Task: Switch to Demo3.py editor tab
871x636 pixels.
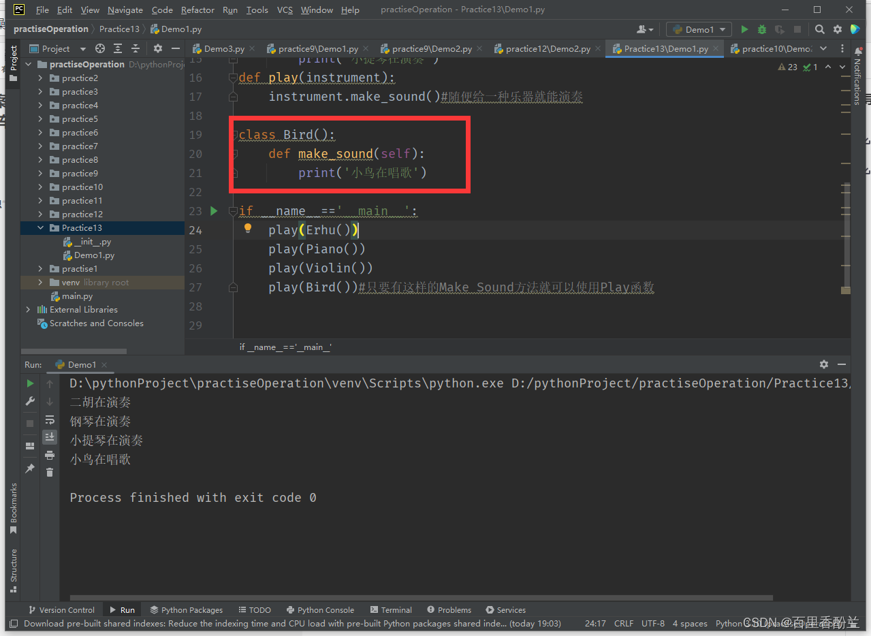Action: point(223,49)
